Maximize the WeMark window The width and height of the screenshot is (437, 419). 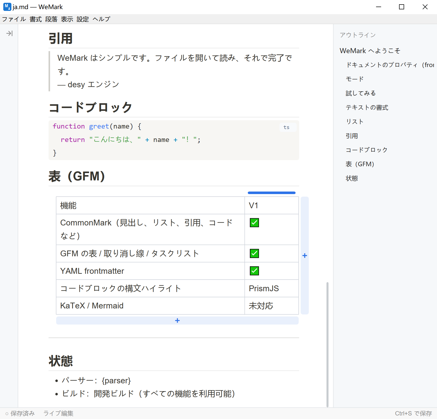pyautogui.click(x=402, y=7)
